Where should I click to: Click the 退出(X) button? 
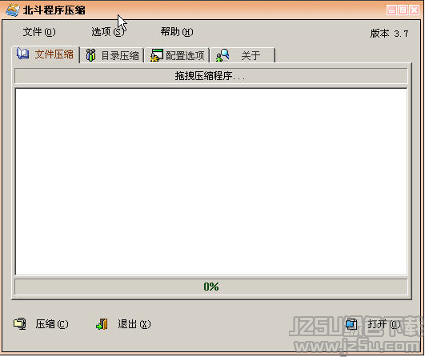coord(123,324)
